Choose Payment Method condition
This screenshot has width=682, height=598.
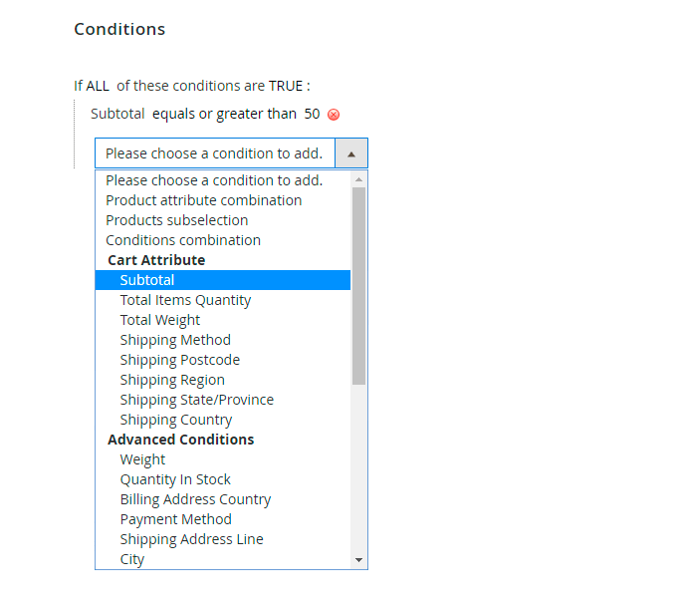pyautogui.click(x=176, y=519)
